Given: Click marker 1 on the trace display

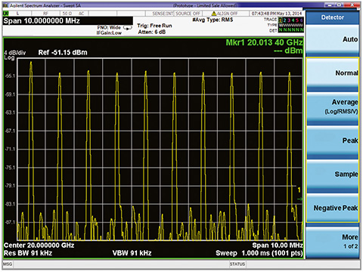Looking at the screenshot, I should click(x=299, y=190).
